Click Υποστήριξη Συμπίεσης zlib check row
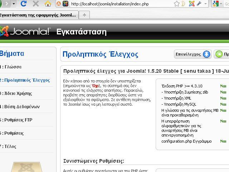Viewport: 229px width, 172px height. (185, 92)
